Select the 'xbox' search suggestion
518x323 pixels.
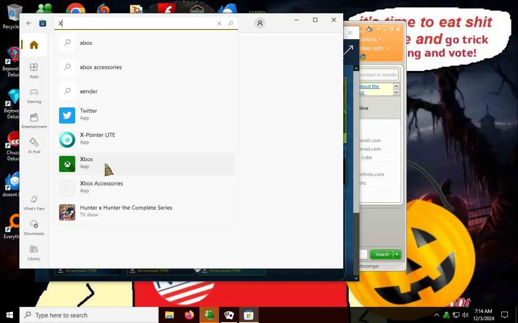click(x=146, y=43)
